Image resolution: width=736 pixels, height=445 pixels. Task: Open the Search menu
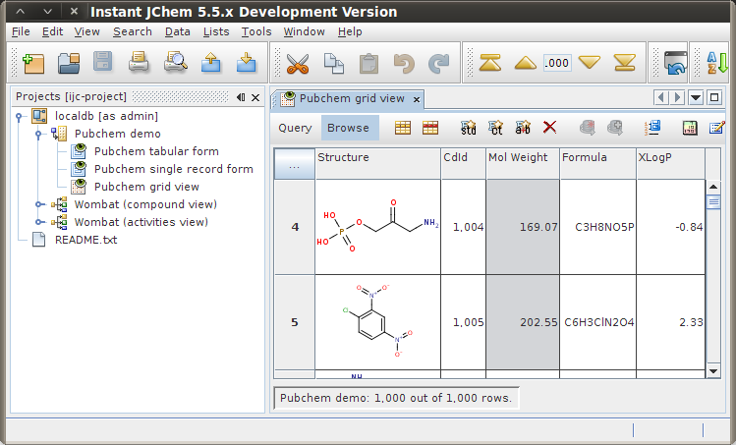click(132, 31)
